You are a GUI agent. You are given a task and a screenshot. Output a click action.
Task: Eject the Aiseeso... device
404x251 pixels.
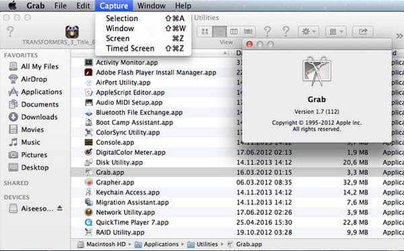[60, 208]
